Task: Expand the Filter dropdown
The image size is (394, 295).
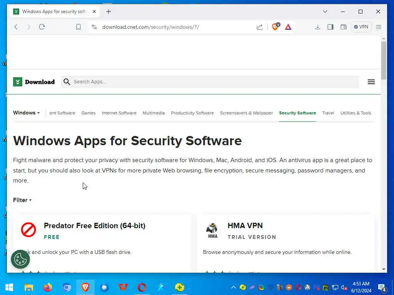Action: point(22,200)
